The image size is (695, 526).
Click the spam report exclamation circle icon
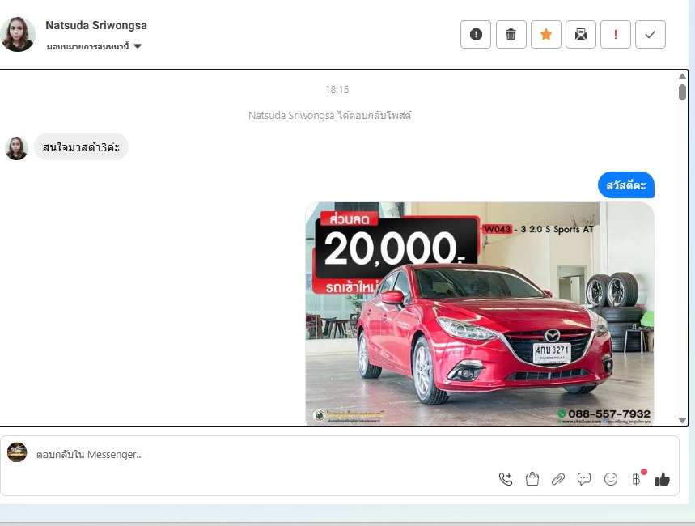click(476, 34)
